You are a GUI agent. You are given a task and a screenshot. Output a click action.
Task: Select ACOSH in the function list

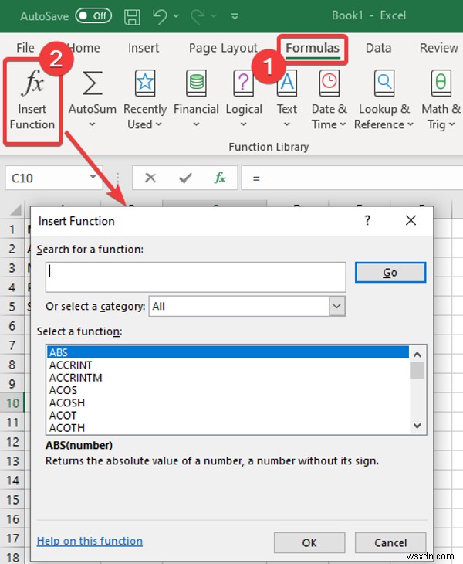tap(228, 403)
